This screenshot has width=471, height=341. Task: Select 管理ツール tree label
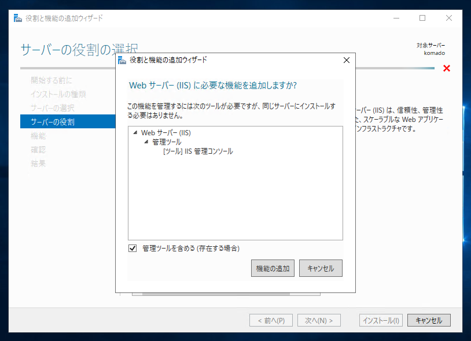tap(167, 142)
